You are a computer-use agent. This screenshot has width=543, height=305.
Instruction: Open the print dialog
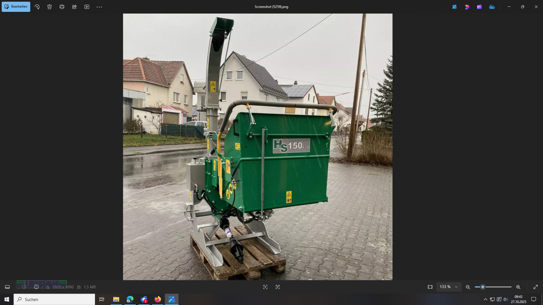pyautogui.click(x=62, y=6)
